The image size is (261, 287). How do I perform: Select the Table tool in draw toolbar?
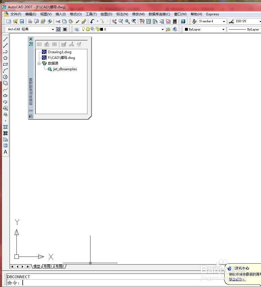point(5,146)
